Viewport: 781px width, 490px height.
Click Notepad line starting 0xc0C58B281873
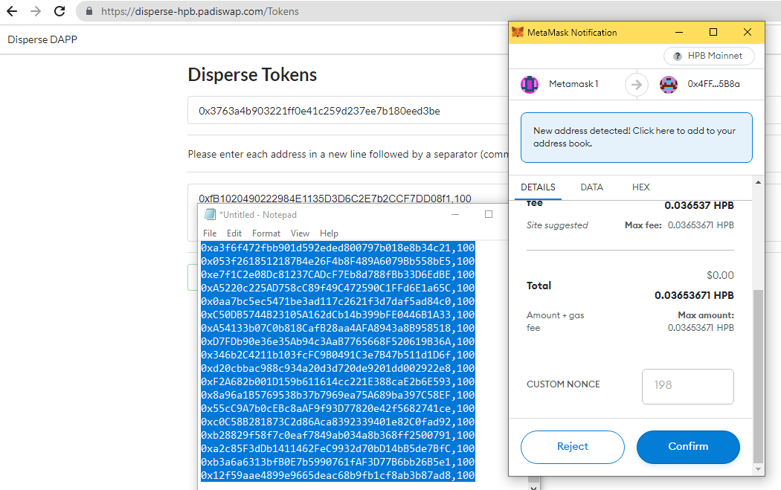[338, 422]
